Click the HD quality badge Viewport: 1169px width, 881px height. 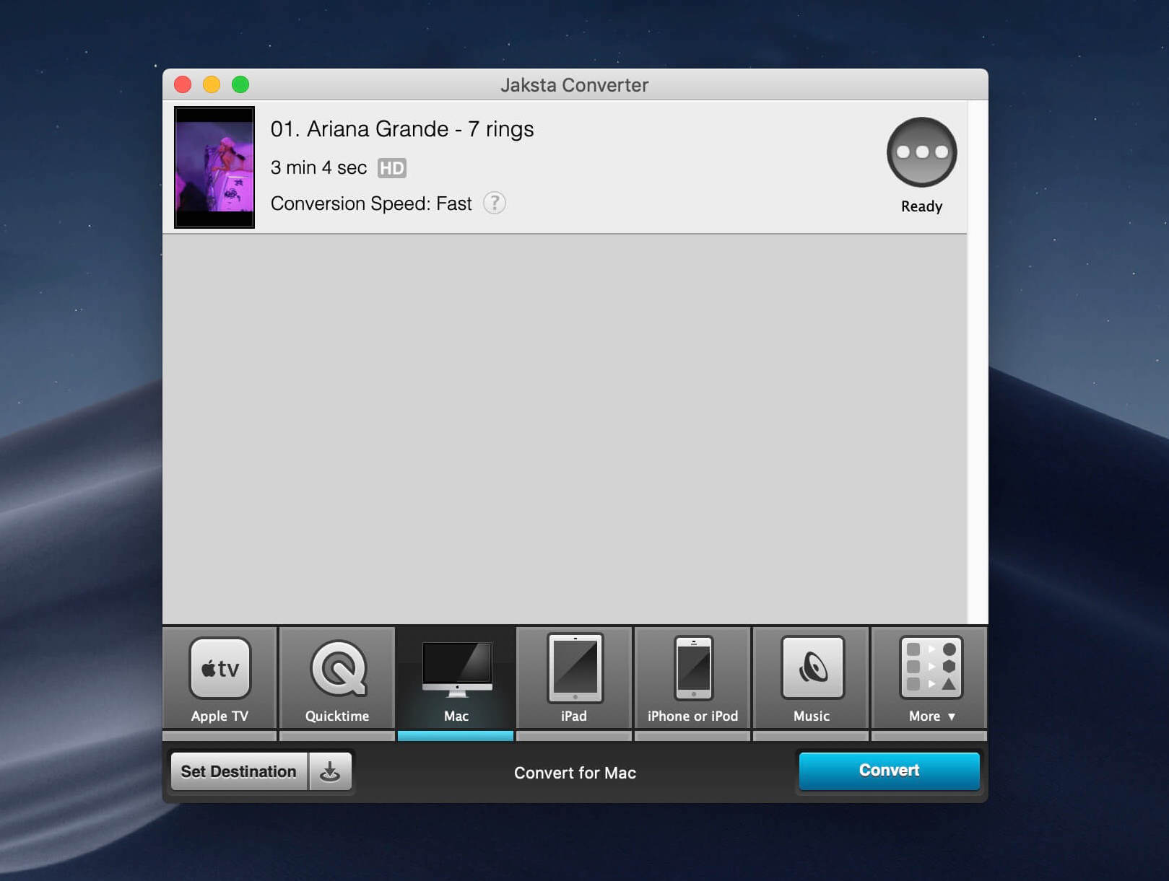click(392, 168)
